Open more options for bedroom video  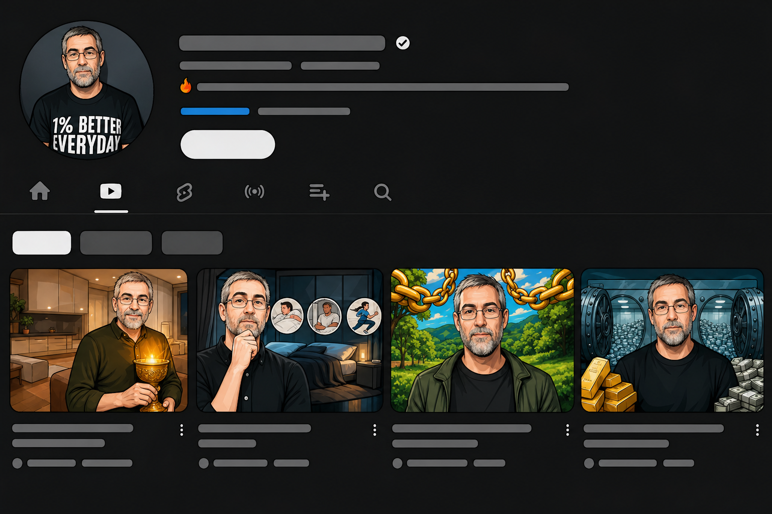374,430
